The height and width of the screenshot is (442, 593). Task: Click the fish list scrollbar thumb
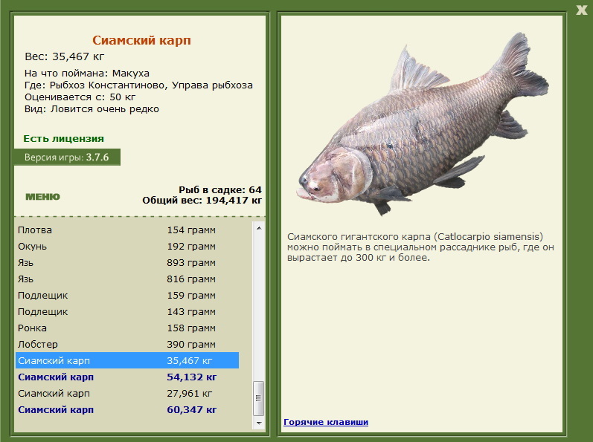(259, 398)
